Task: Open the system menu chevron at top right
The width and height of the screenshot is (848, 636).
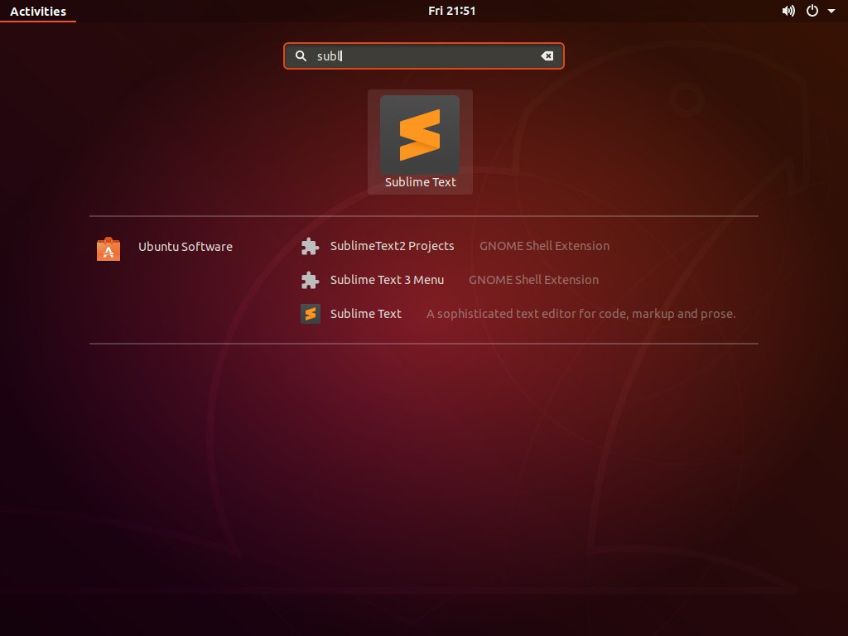Action: 831,11
